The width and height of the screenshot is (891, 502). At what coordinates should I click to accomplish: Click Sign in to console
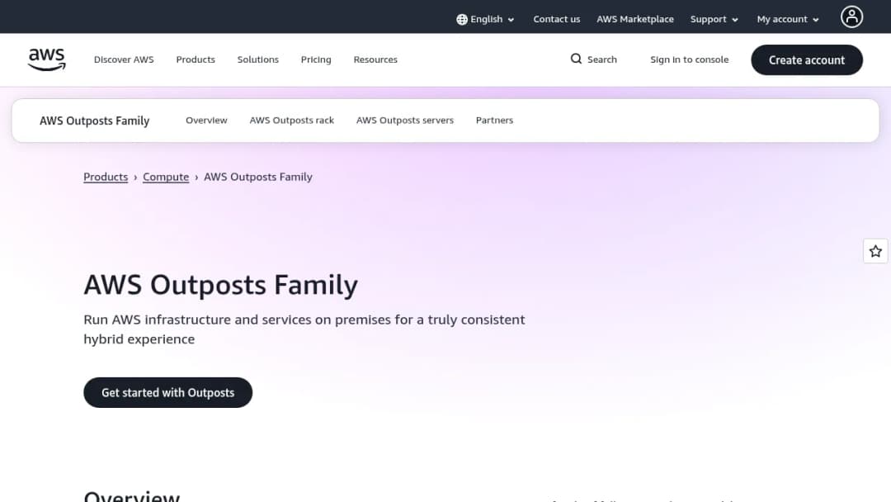pyautogui.click(x=689, y=59)
